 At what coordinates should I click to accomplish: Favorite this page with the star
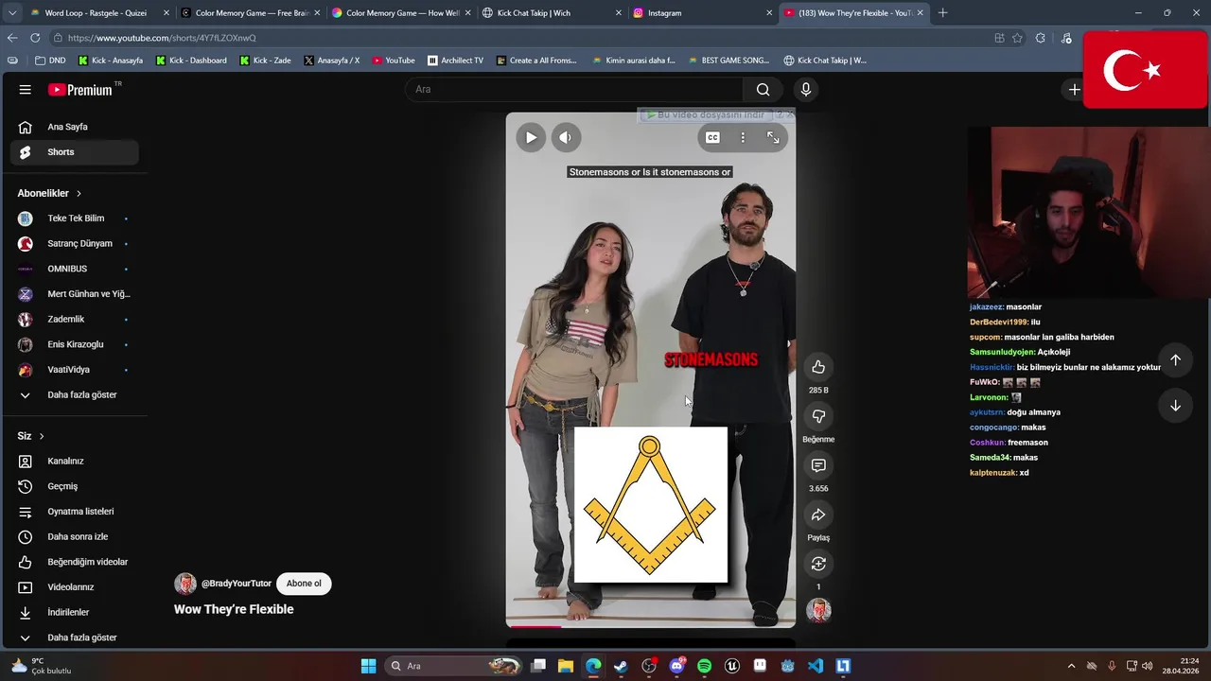(x=1017, y=38)
